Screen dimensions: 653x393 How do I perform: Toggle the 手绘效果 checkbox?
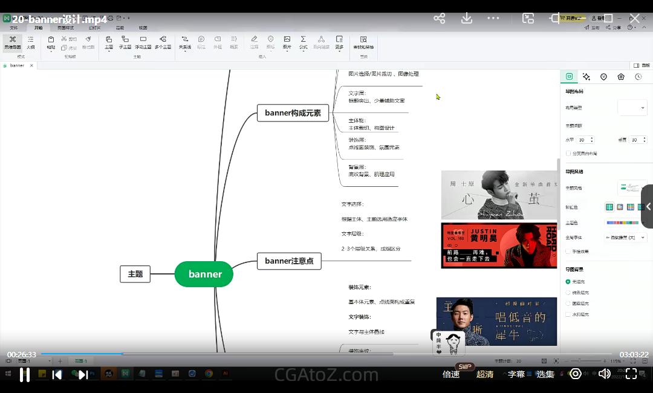[x=568, y=251]
